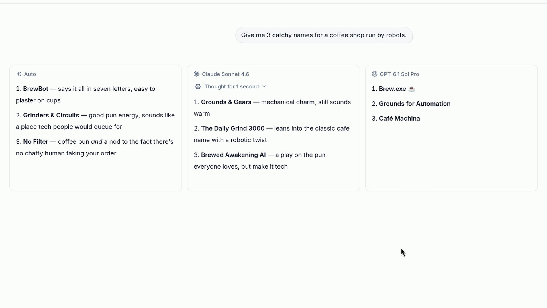The height and width of the screenshot is (308, 547).
Task: Click the No Filter name text
Action: 36,142
